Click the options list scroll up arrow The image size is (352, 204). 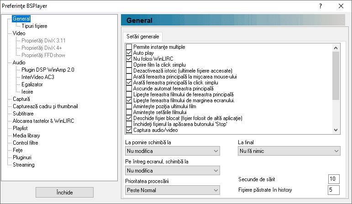336,48
